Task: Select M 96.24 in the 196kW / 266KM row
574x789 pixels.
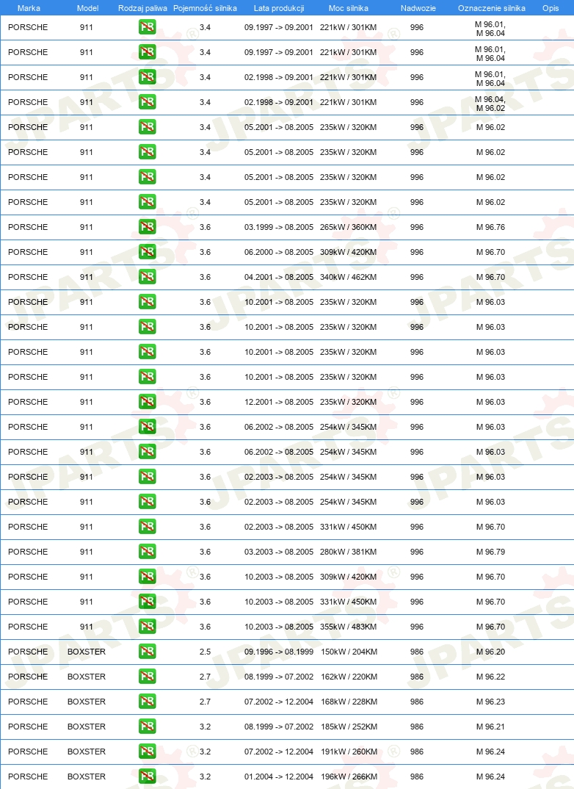Action: pyautogui.click(x=490, y=777)
